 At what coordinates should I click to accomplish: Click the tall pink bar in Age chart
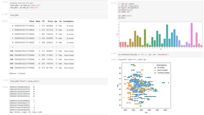click(192, 35)
